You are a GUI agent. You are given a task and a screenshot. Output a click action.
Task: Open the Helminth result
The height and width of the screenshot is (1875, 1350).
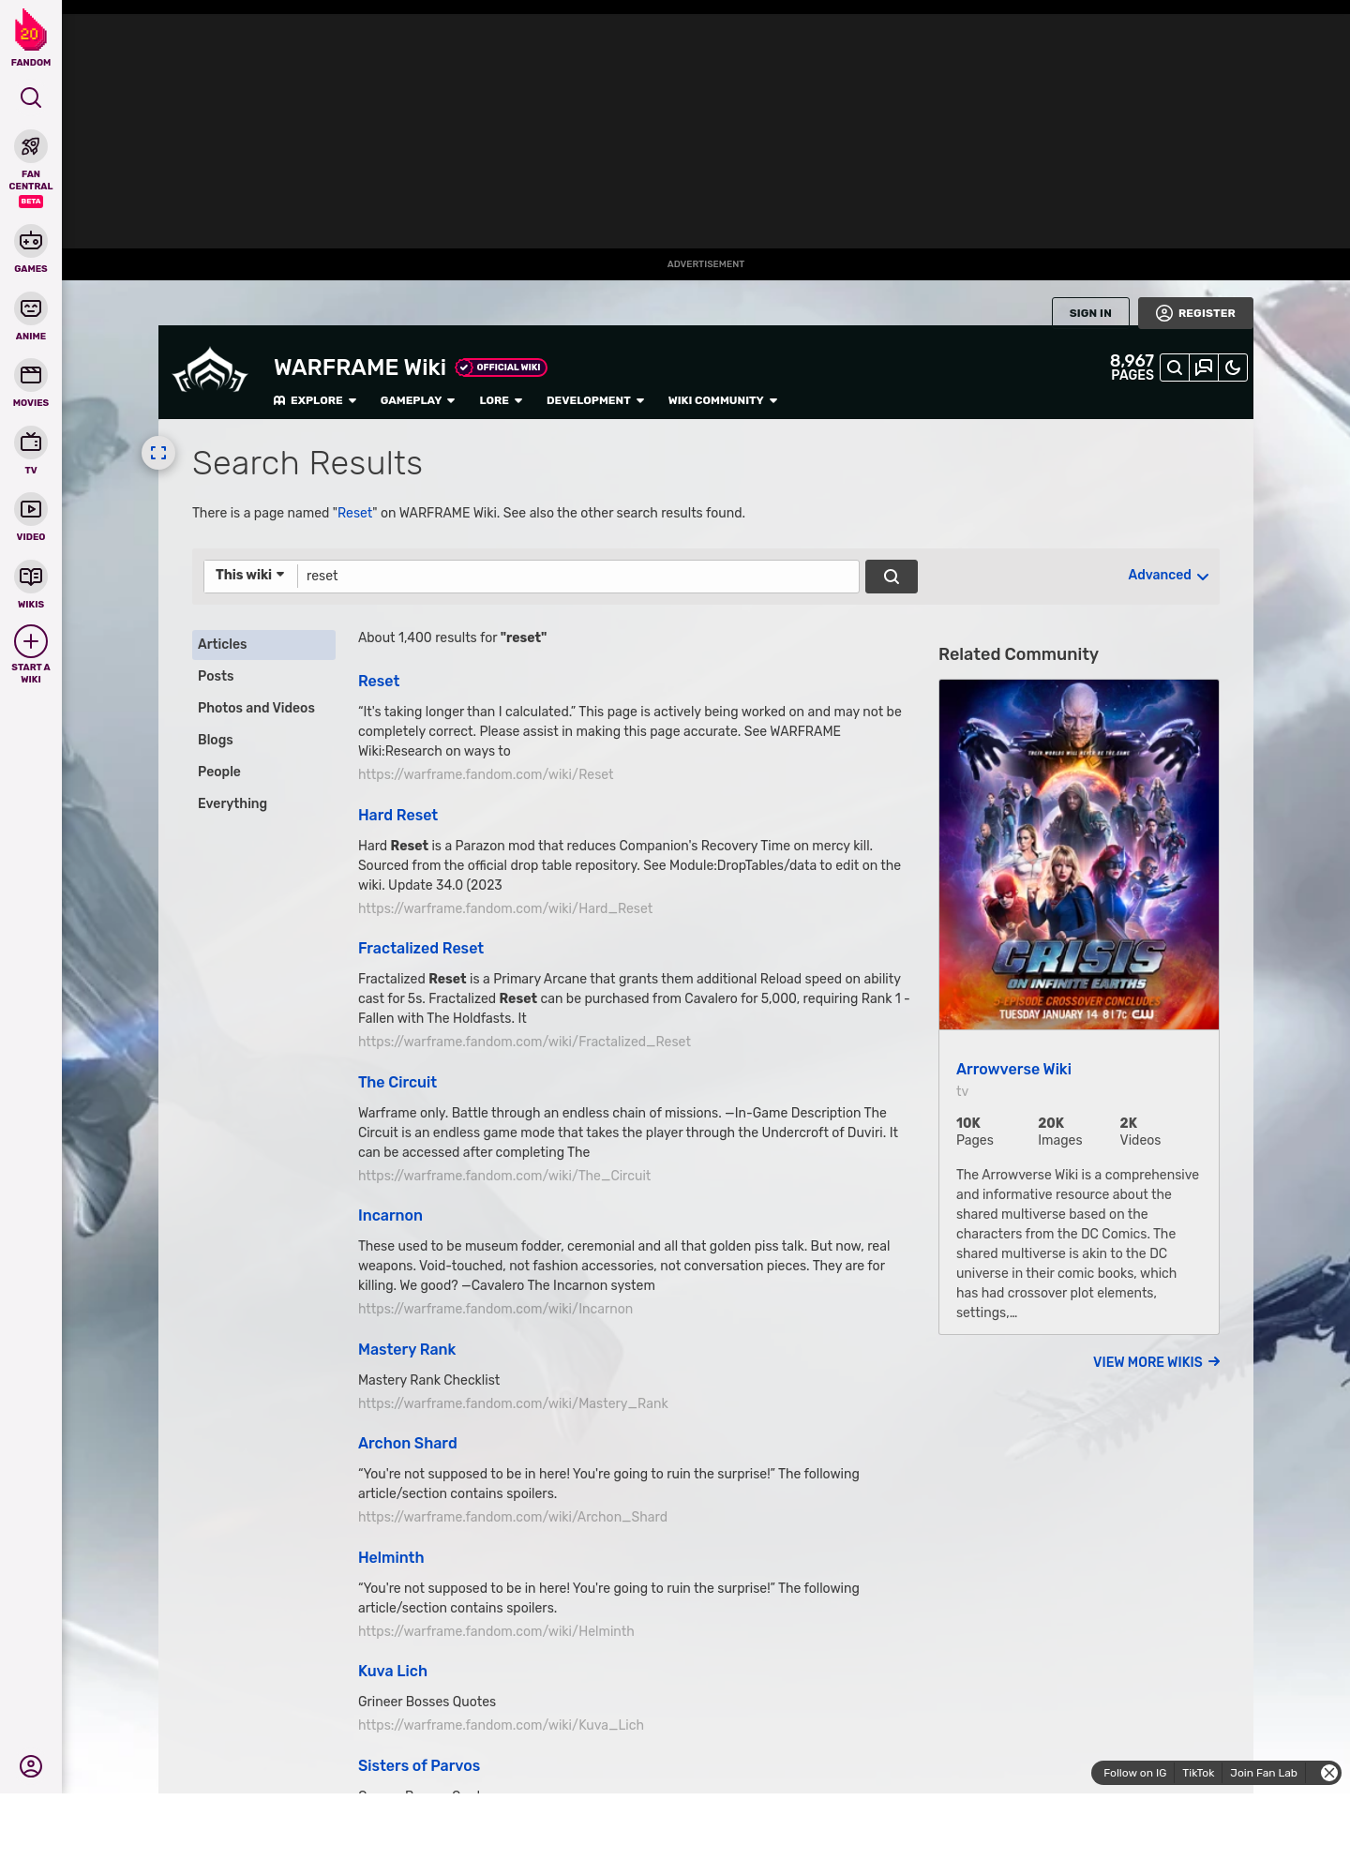[x=391, y=1558]
